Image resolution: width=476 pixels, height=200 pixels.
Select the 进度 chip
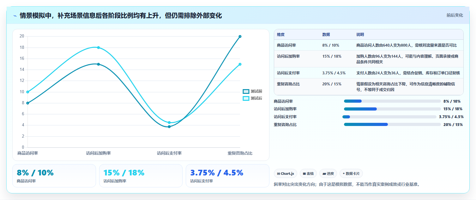pos(328,174)
